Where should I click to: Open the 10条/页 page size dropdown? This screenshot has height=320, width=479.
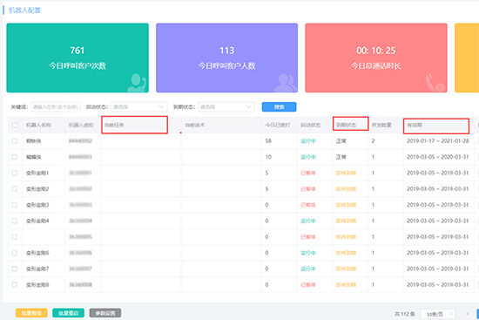click(437, 314)
